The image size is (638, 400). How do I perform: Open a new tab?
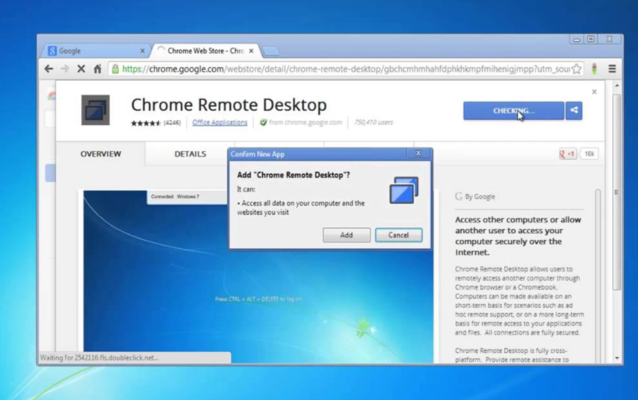271,51
